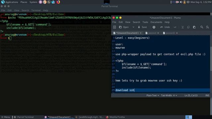Save the document with the Save button

[x=142, y=27]
